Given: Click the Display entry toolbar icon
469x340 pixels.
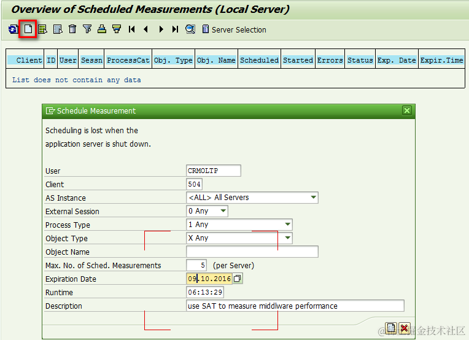Looking at the screenshot, I should click(58, 29).
